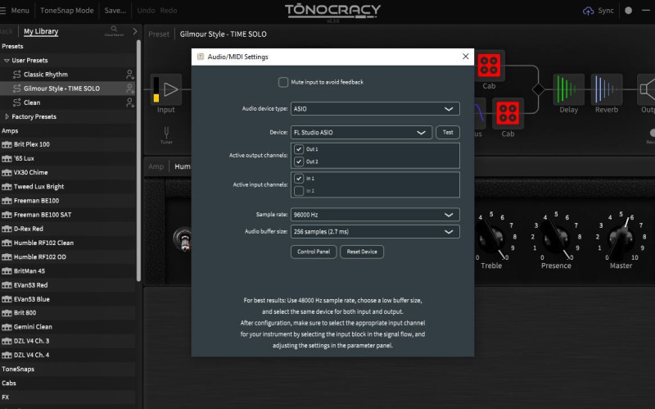655x409 pixels.
Task: Click the amp icon for VX30 Chime
Action: pos(7,173)
